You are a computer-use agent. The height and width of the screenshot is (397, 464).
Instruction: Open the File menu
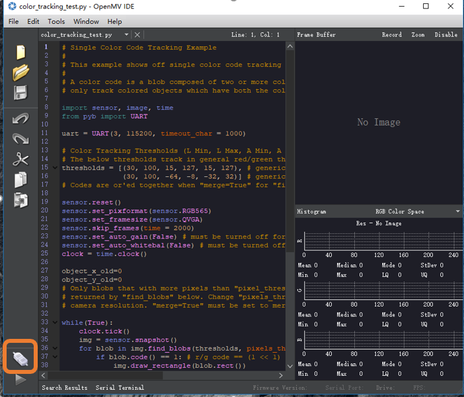(14, 22)
